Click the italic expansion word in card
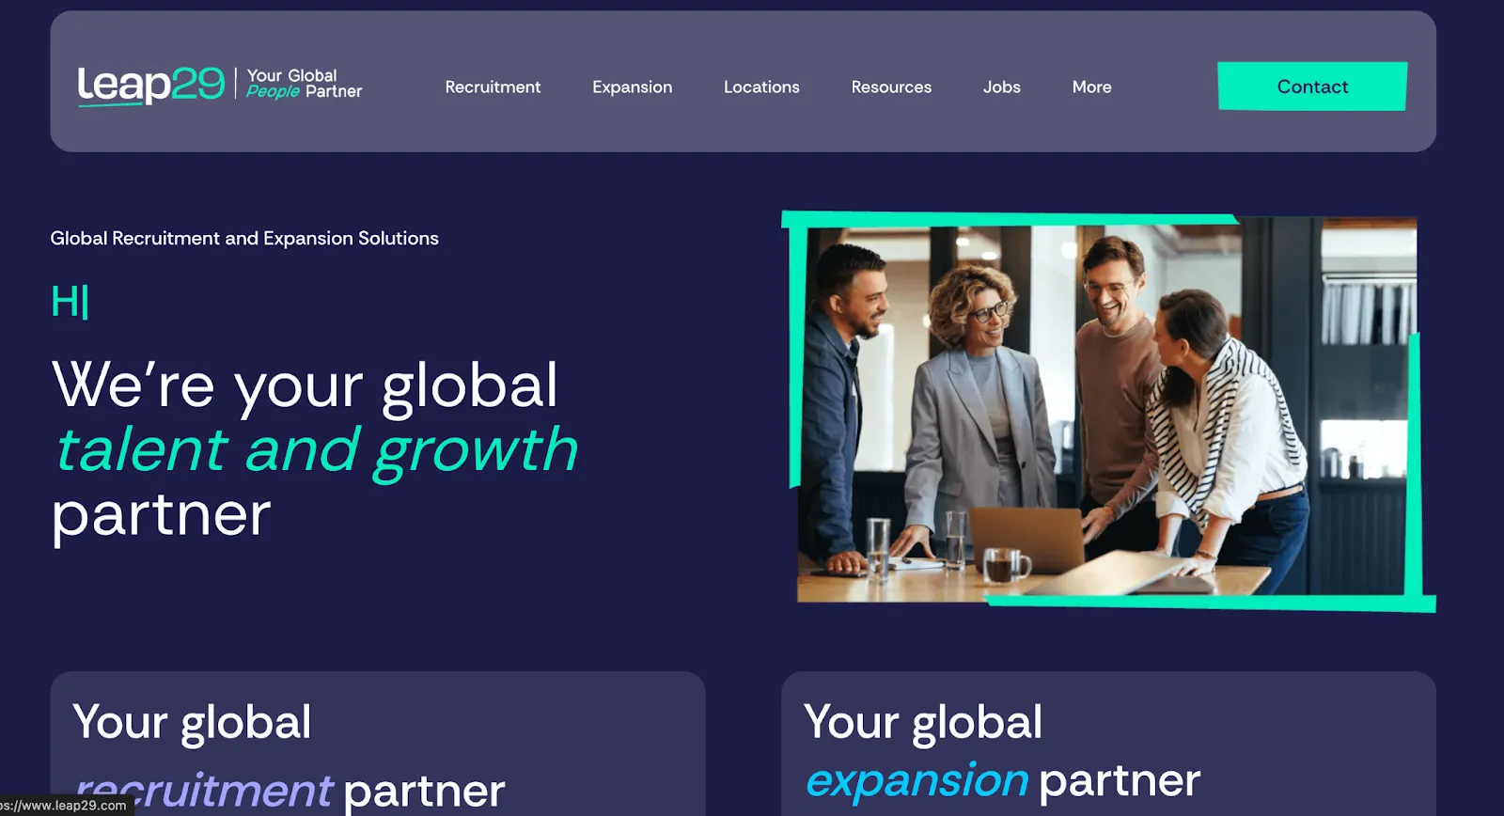This screenshot has height=816, width=1504. [917, 780]
